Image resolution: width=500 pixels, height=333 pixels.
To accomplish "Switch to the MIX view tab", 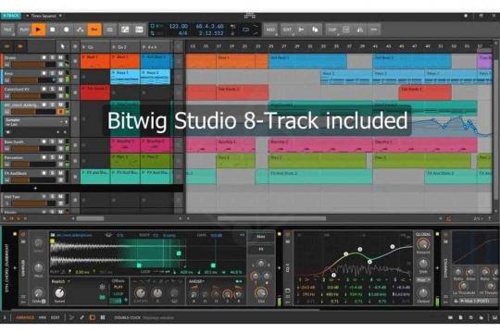I will coord(42,317).
